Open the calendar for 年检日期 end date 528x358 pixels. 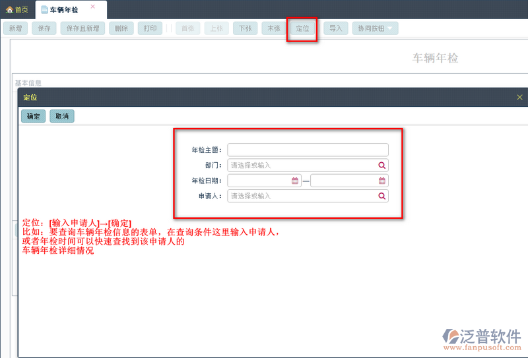[381, 181]
